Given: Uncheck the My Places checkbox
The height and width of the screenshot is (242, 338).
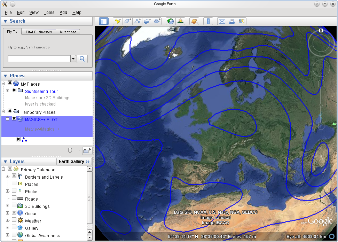Looking at the screenshot, I should (10, 83).
